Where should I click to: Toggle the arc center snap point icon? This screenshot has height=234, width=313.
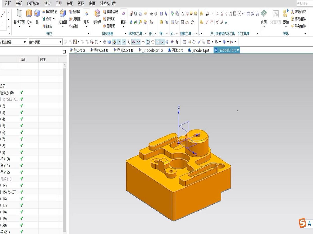coord(148,42)
